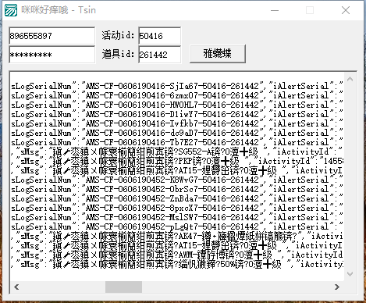This screenshot has height=303, width=366.
Task: Click the horizontal scrollbar right arrow
Action: tap(337, 287)
